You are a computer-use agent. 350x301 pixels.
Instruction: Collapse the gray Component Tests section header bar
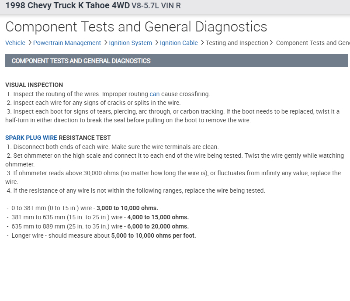pyautogui.click(x=176, y=61)
